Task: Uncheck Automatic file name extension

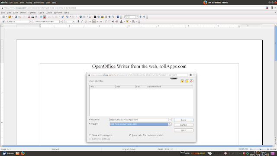Action: point(130,135)
